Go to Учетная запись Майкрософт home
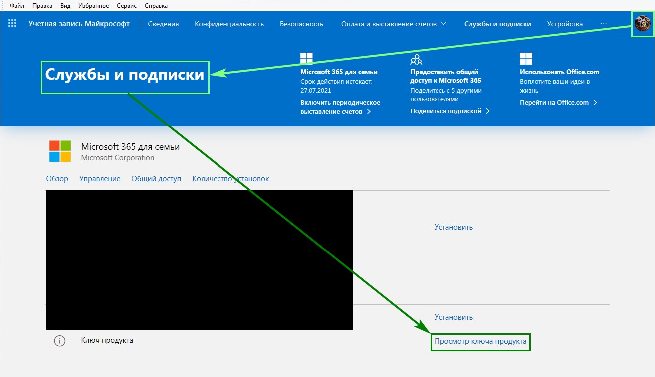This screenshot has height=377, width=655. [79, 24]
